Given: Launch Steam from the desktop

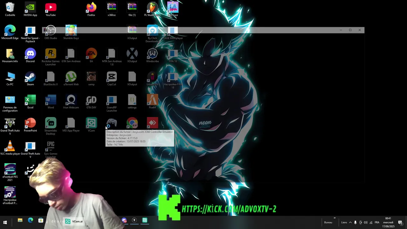Looking at the screenshot, I should tap(30, 79).
